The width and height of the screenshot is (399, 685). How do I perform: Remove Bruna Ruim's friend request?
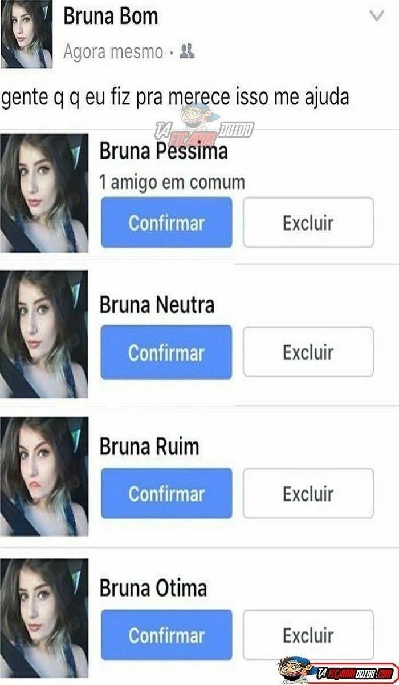308,493
